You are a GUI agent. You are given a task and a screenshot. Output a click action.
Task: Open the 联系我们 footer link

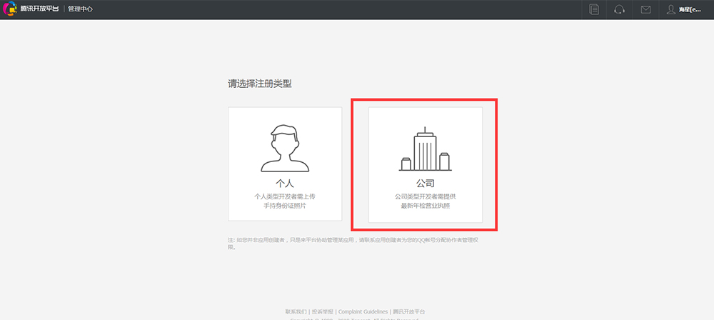coord(296,312)
